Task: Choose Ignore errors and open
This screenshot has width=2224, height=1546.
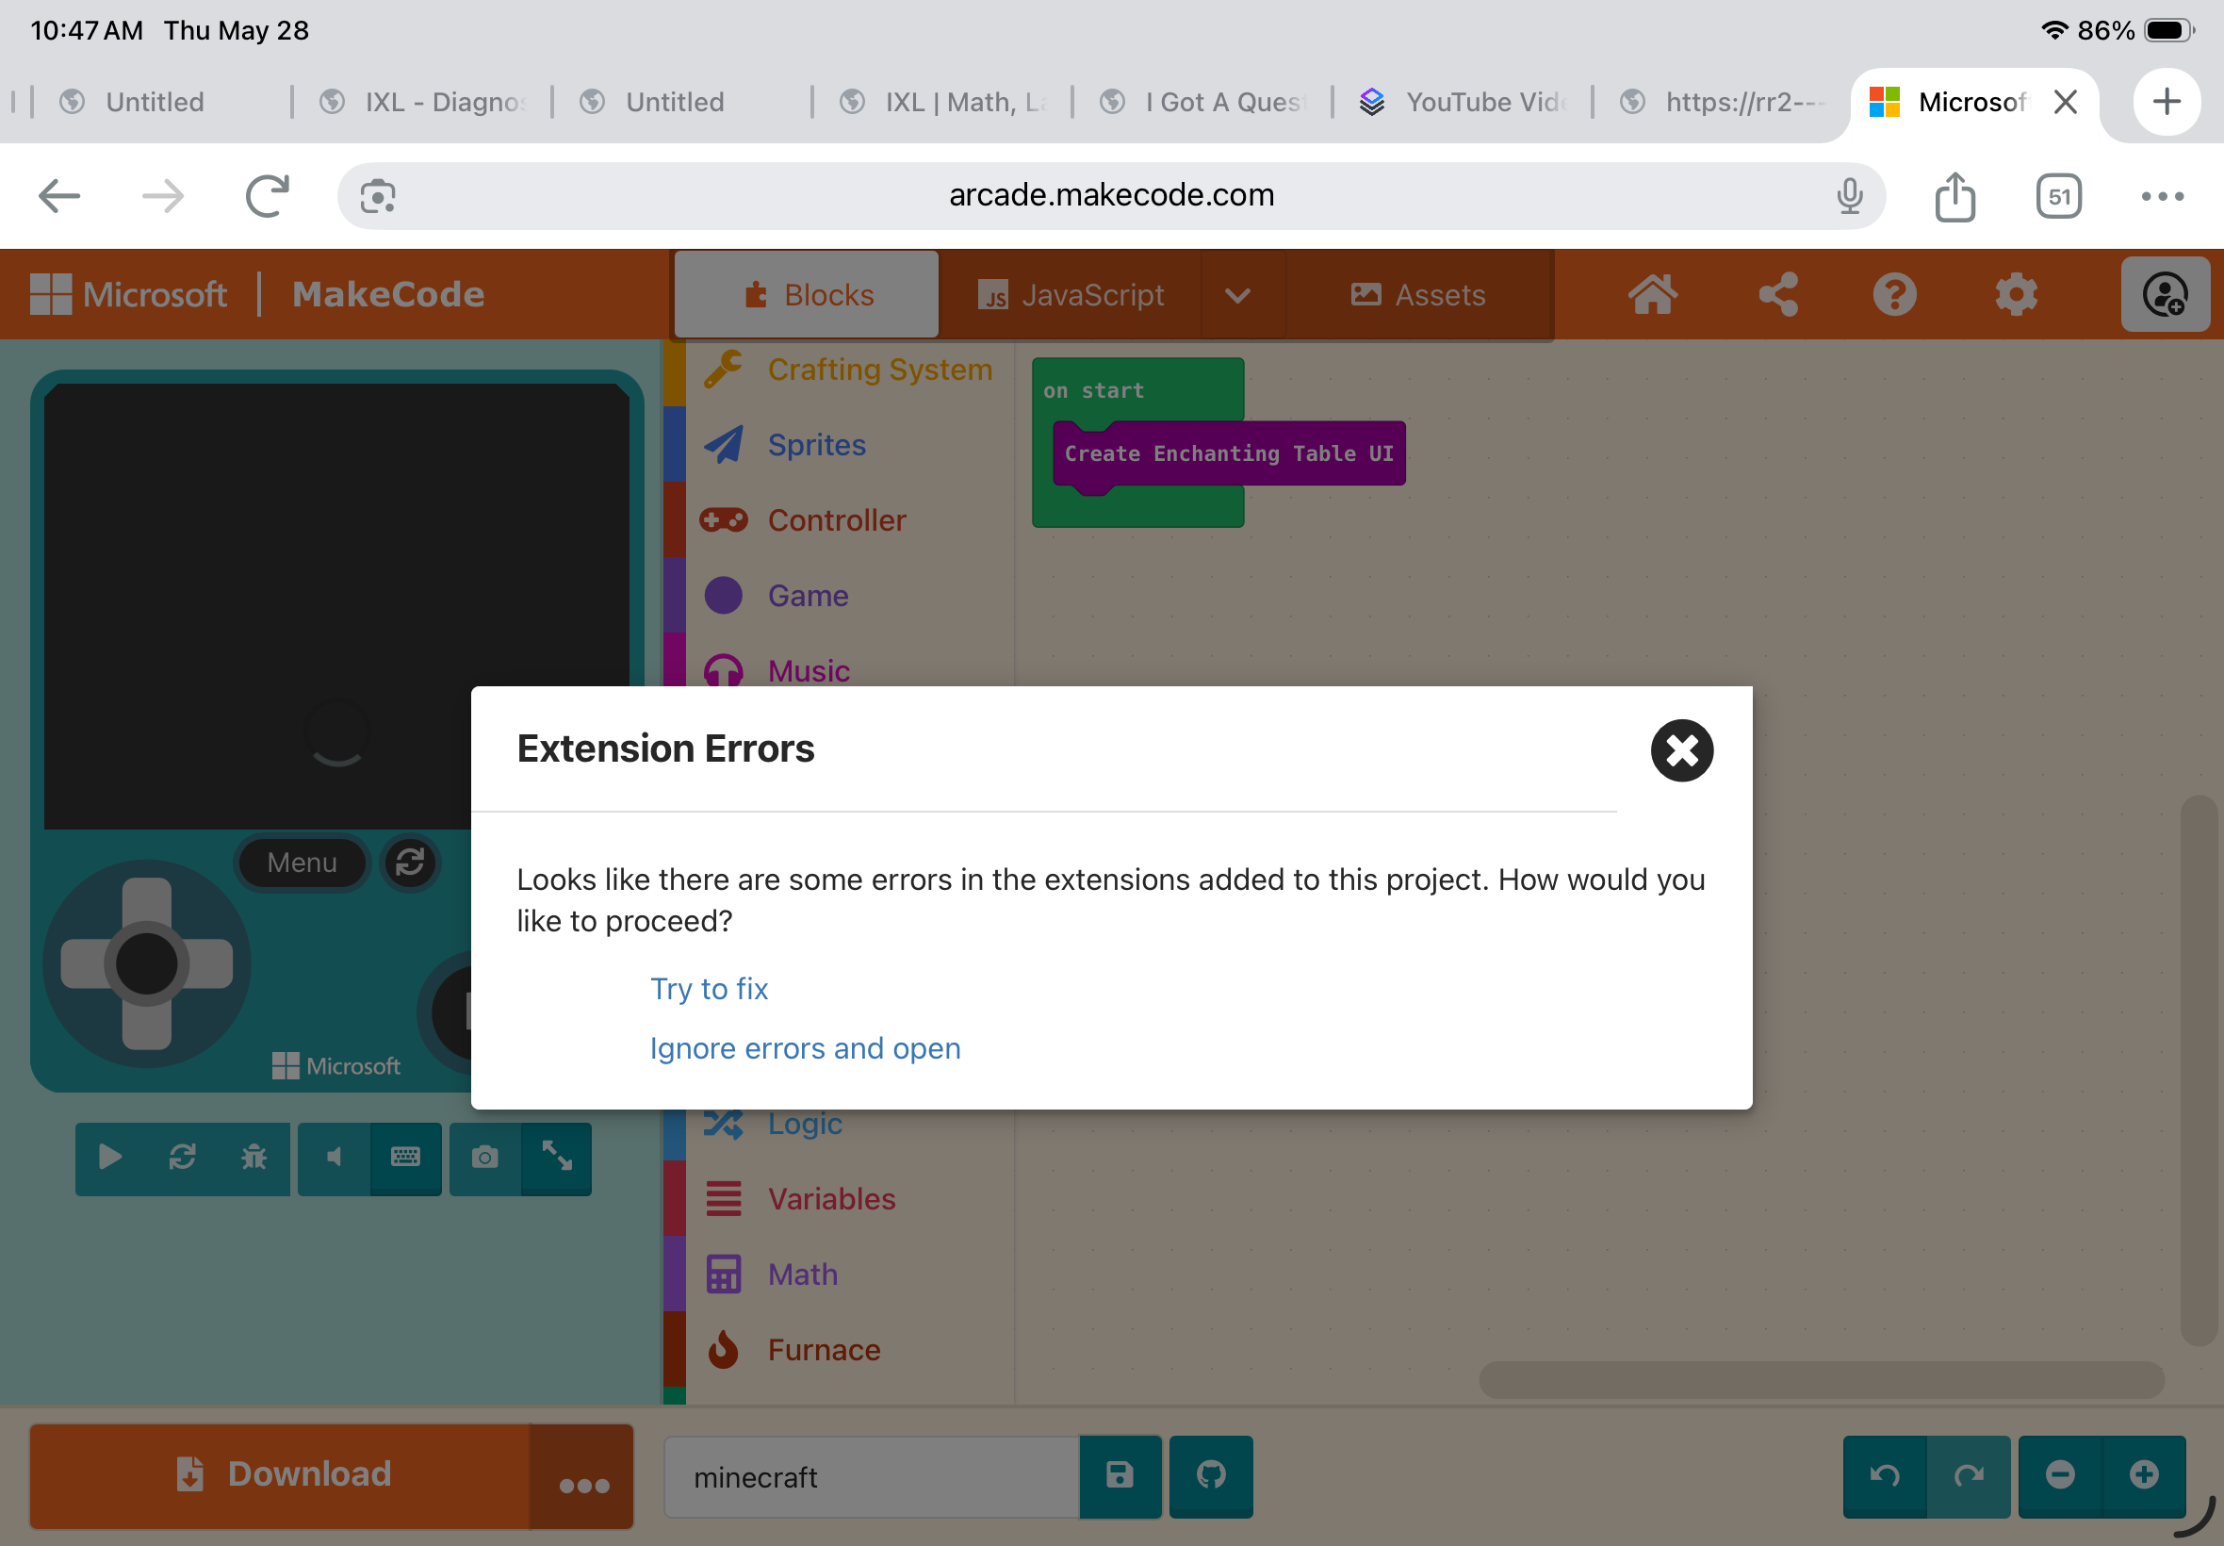Action: tap(805, 1048)
